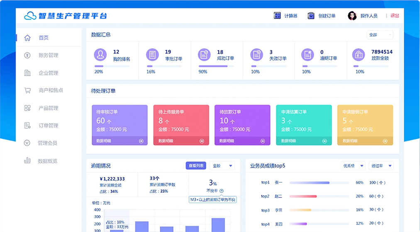Go to 数据概览 in the sidebar
Viewport: 420px width, 232px height.
48,161
